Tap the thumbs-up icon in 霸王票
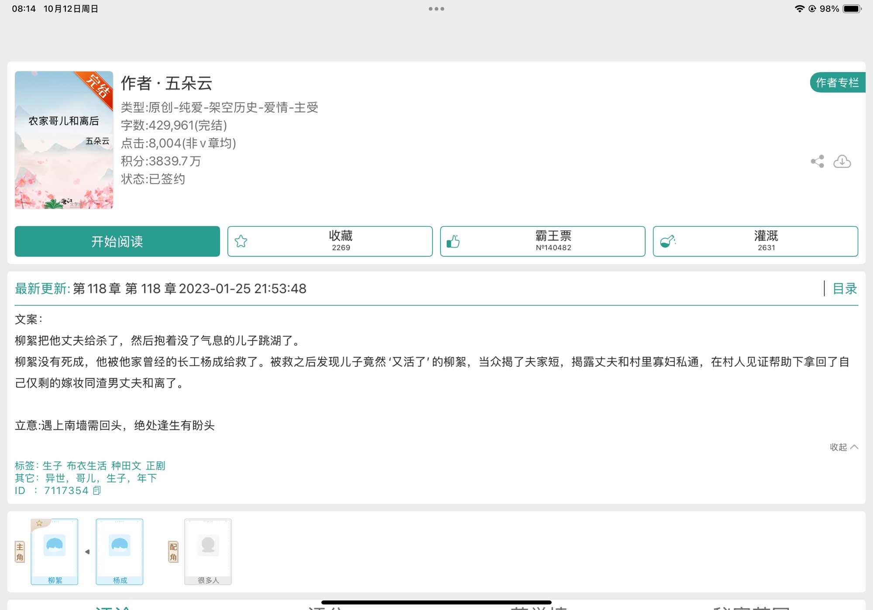This screenshot has width=873, height=610. 453,241
